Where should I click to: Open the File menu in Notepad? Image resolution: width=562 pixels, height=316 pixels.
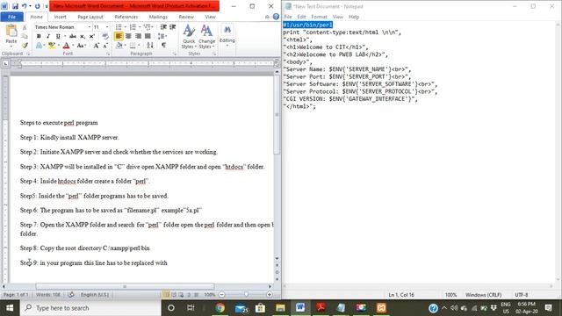[288, 17]
